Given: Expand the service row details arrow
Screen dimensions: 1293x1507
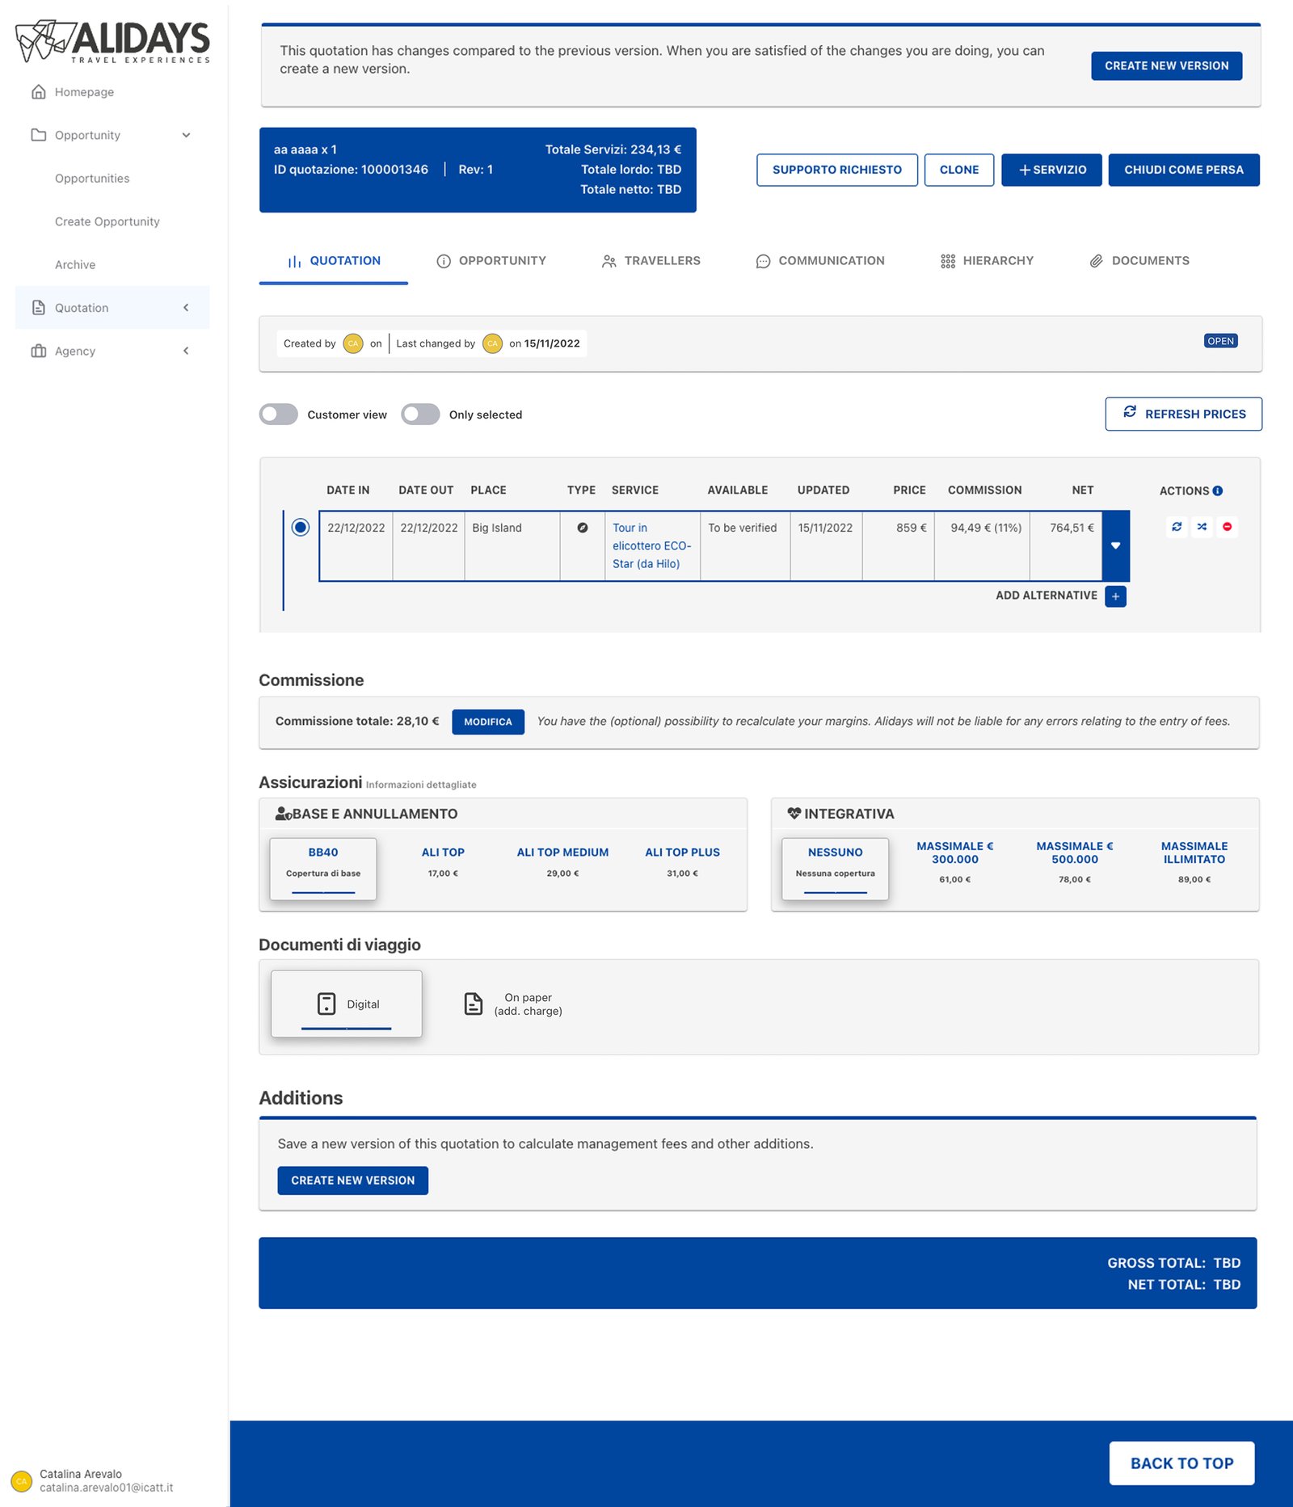Looking at the screenshot, I should pyautogui.click(x=1115, y=545).
